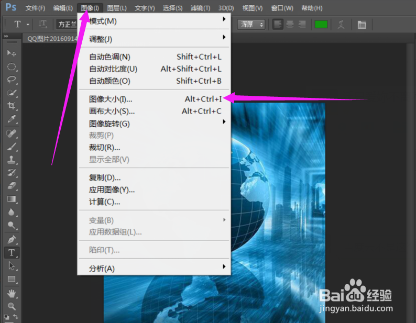Select the Elliptical Marquee tool
416x323 pixels.
[x=12, y=66]
